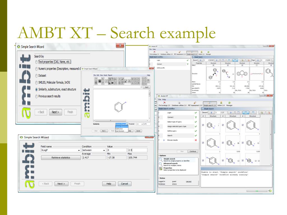This screenshot has width=287, height=215.
Task: Select the Previous search results radio
Action: tap(36, 96)
